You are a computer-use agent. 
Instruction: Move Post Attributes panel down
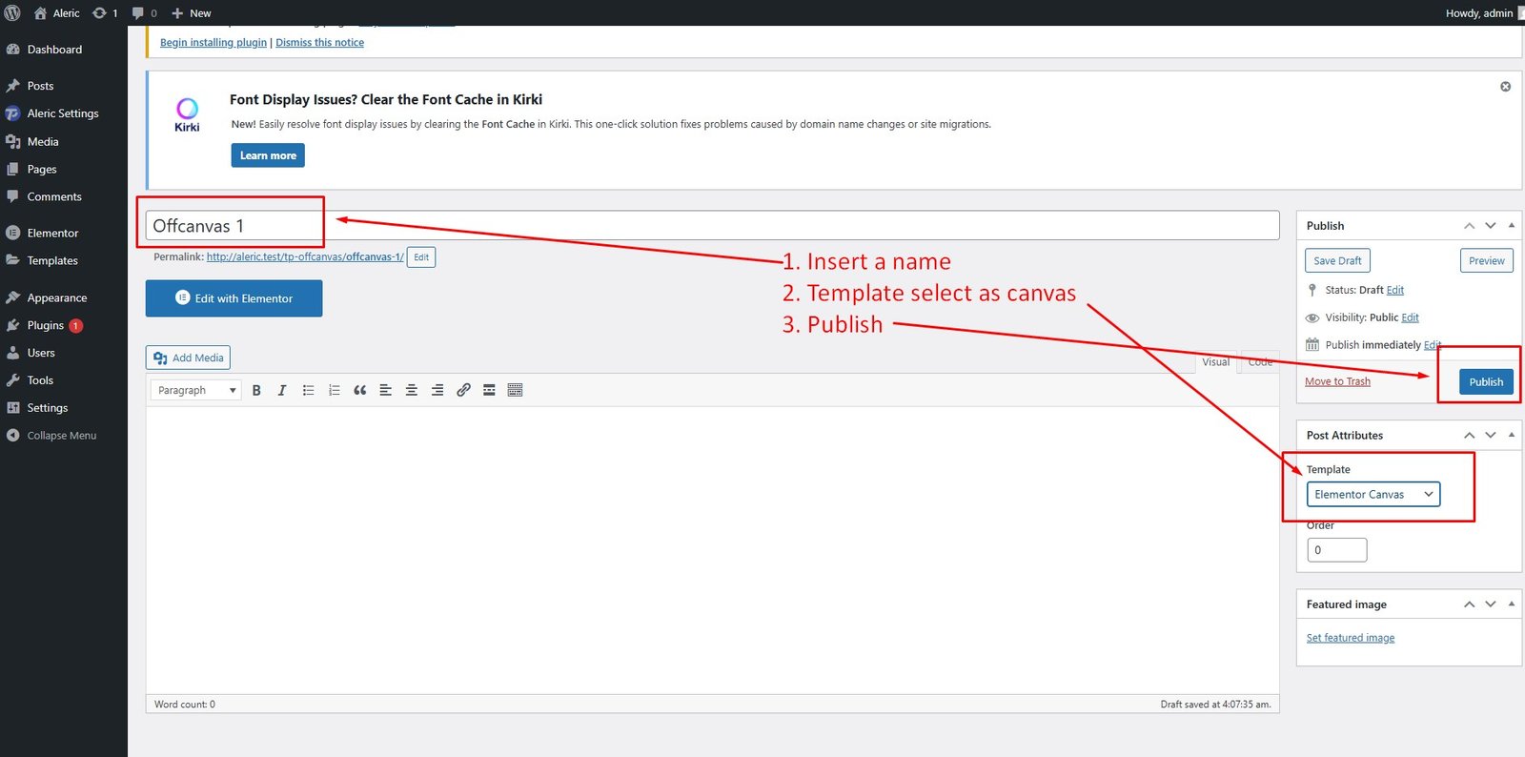(1491, 436)
